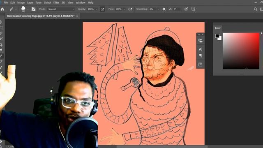Edit the brush angle value field

(177, 9)
